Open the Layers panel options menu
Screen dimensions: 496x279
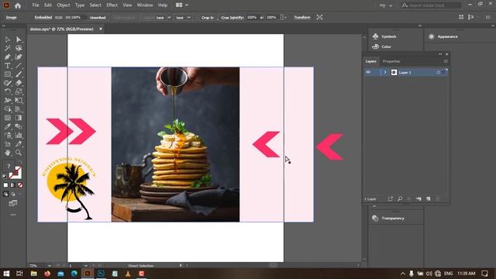click(446, 61)
